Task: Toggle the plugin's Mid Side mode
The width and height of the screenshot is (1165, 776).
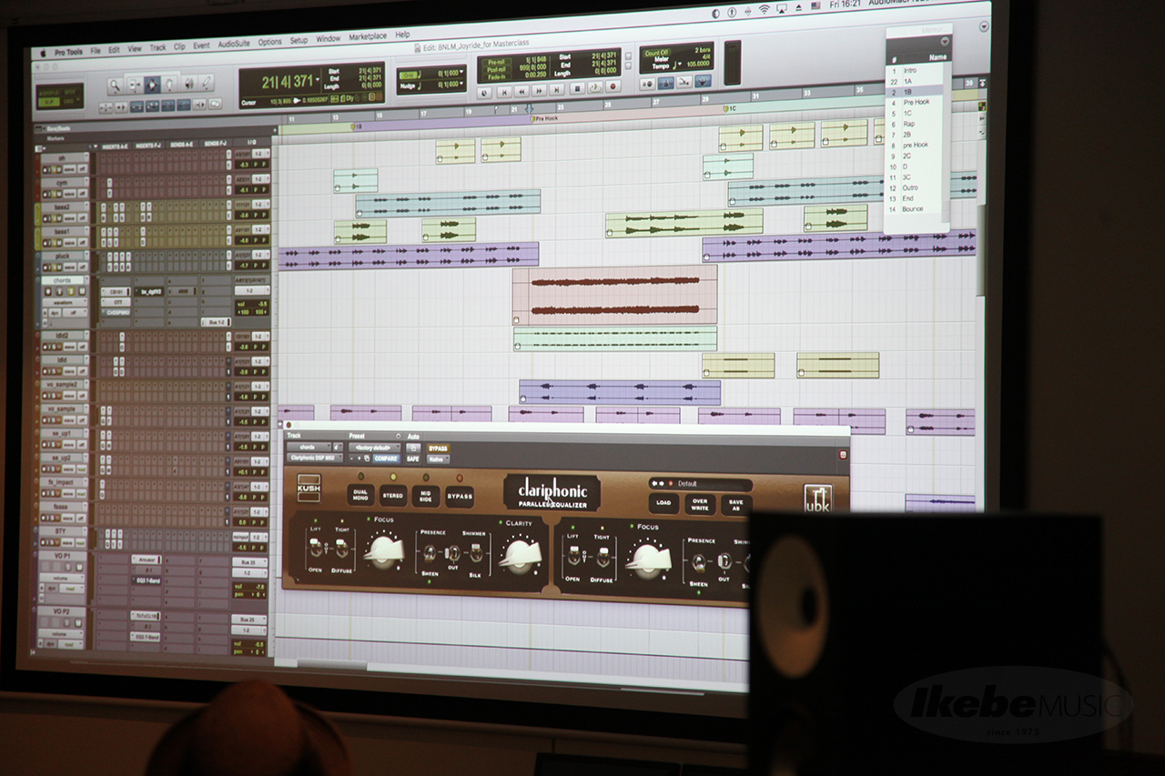Action: click(x=425, y=497)
